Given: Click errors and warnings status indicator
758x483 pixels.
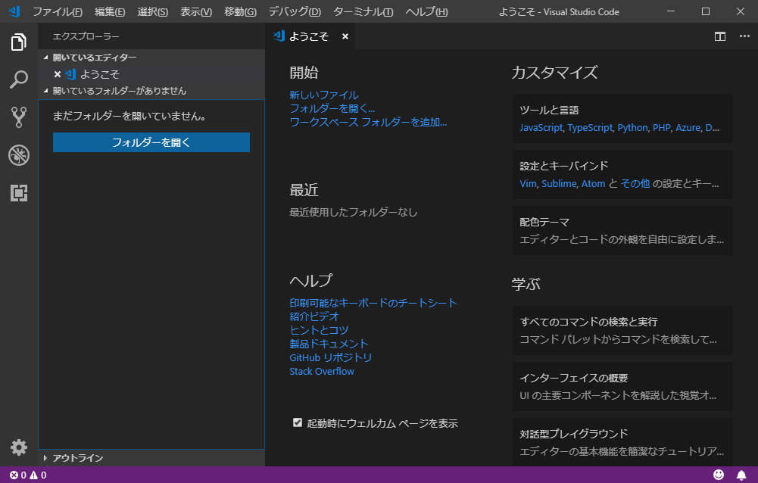Looking at the screenshot, I should tap(28, 475).
